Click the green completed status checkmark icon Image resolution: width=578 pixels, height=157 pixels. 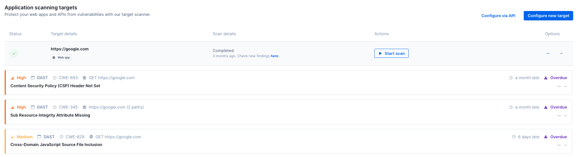click(x=14, y=53)
